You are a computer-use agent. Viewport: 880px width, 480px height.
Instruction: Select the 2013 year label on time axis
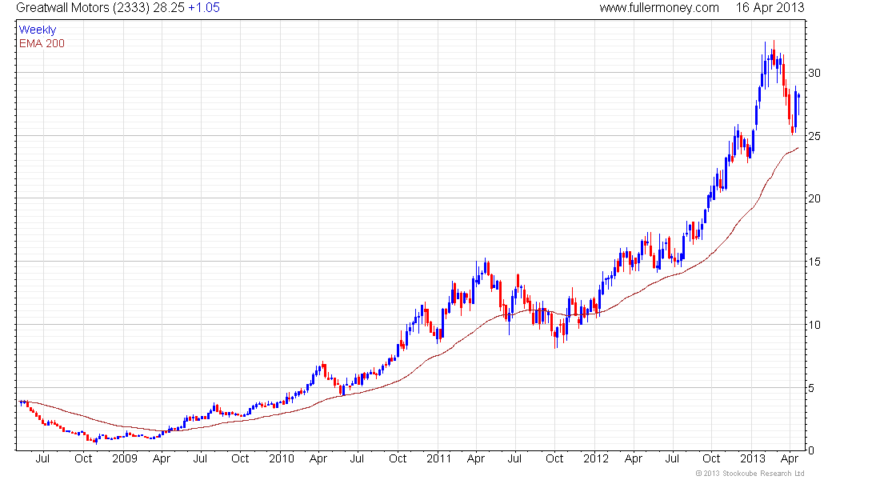(x=753, y=458)
